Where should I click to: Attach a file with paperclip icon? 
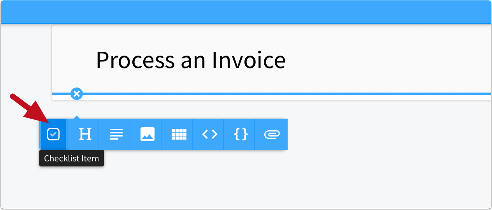pyautogui.click(x=272, y=134)
